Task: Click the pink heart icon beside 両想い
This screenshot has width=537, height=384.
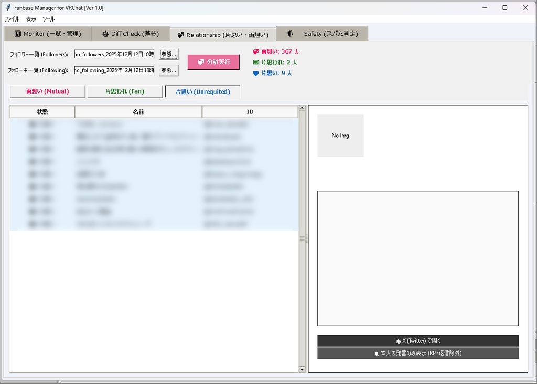Action: coord(255,52)
